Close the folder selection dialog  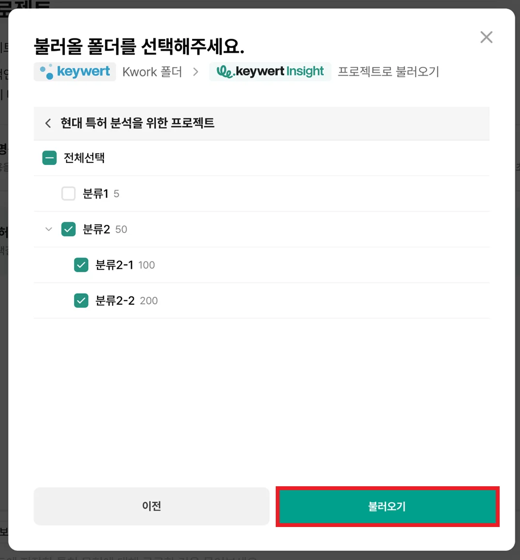click(486, 37)
